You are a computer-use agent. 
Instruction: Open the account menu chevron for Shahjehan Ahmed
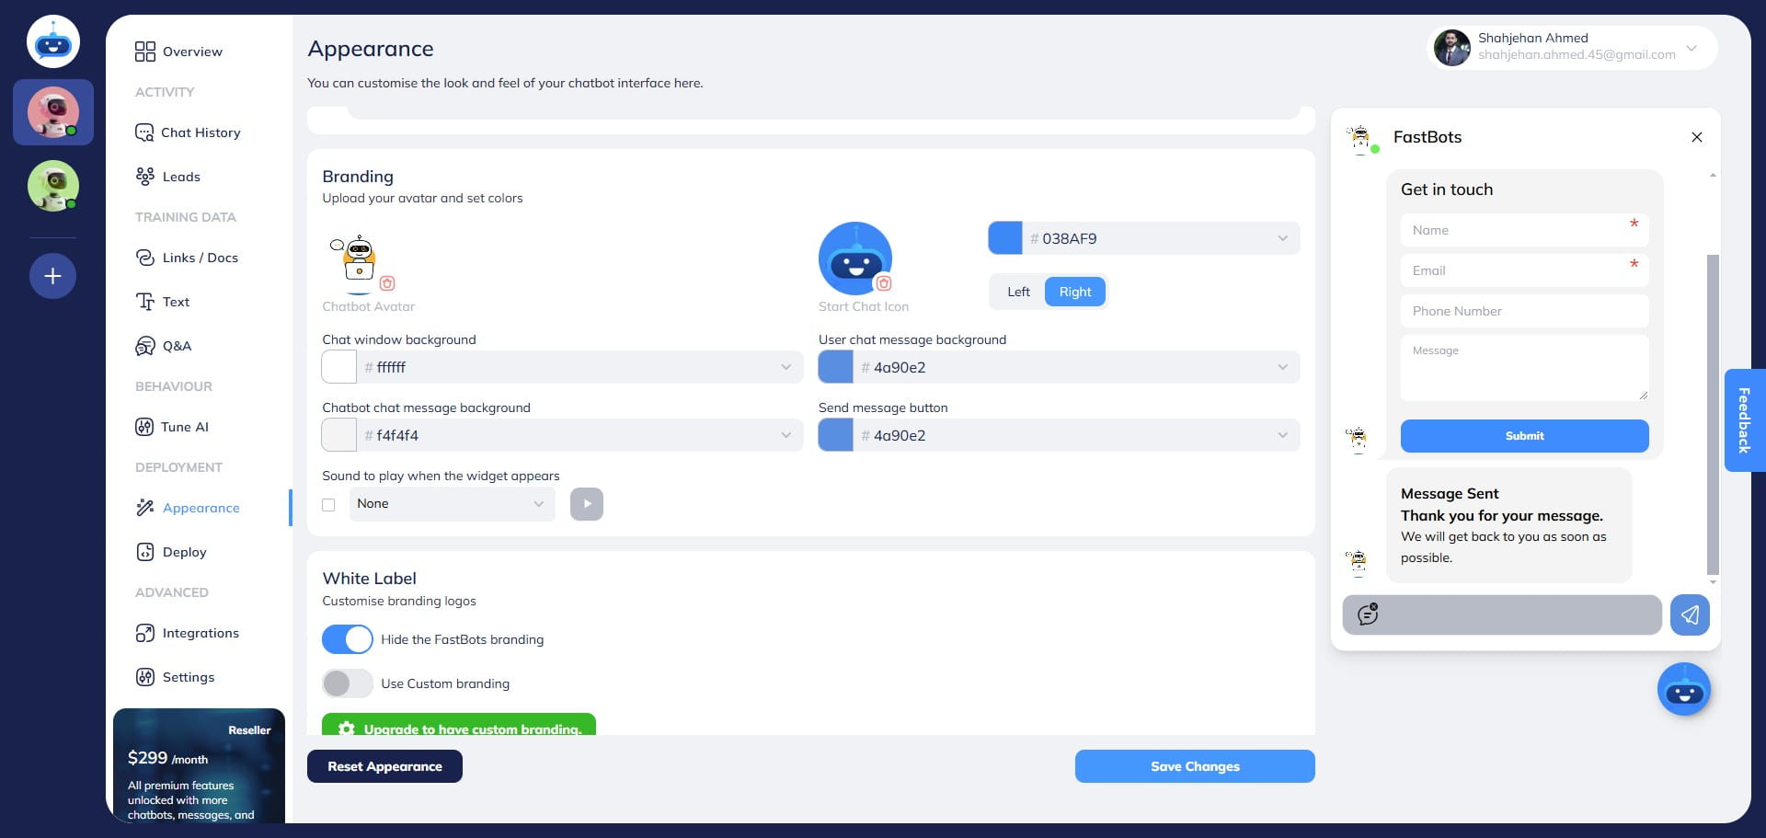point(1691,48)
